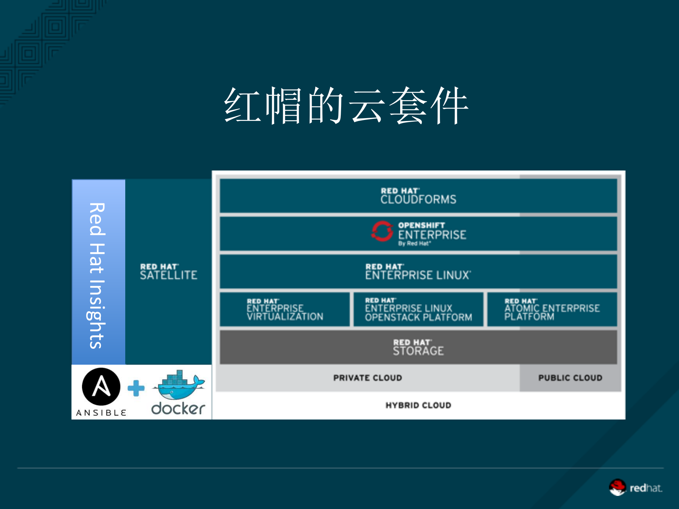679x509 pixels.
Task: Switch to the OpenStack Platform section
Action: click(418, 309)
